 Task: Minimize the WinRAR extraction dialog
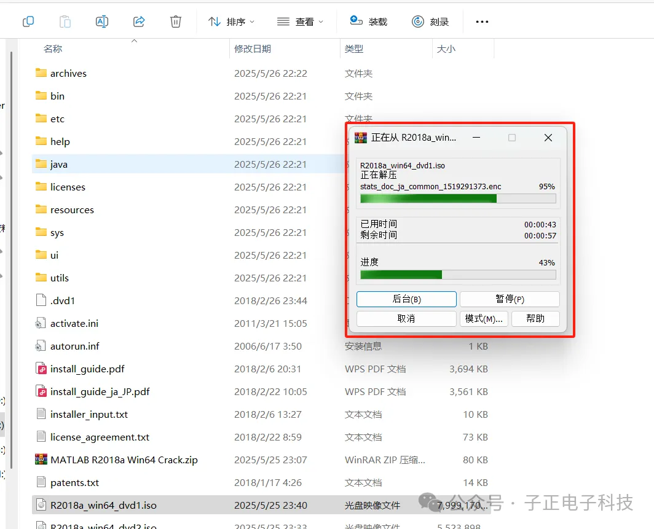[476, 138]
